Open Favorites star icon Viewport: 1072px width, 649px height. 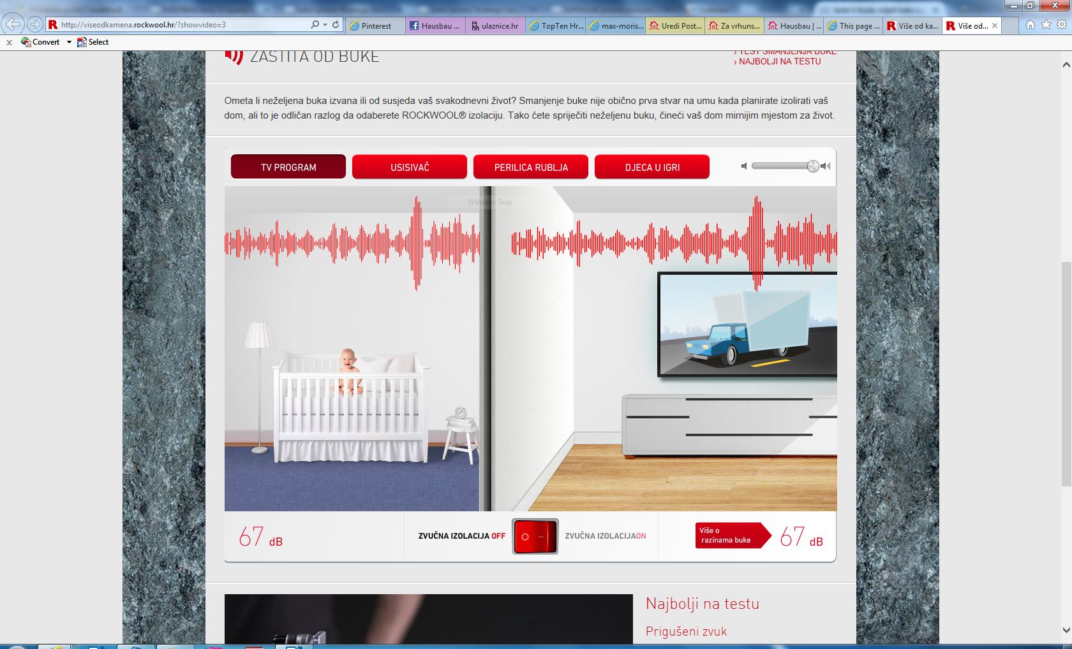point(1046,25)
